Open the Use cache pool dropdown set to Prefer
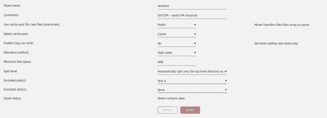This screenshot has height=118, width=327. point(177,25)
